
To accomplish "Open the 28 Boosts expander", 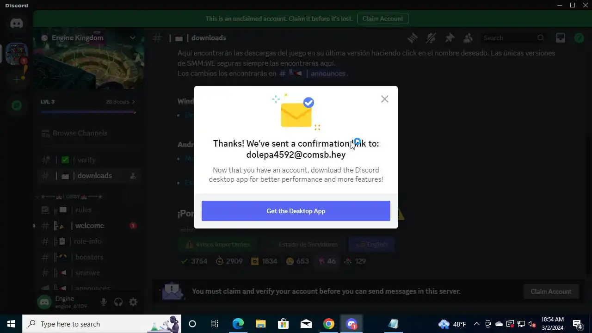I will (x=120, y=102).
